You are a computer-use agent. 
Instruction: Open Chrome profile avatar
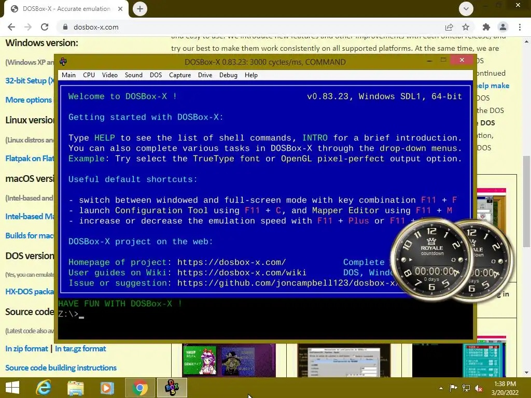(503, 27)
